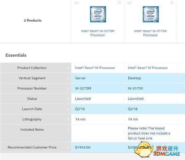Expand the Recommended Customer Price row chevron
This screenshot has height=160, width=185.
68,147
